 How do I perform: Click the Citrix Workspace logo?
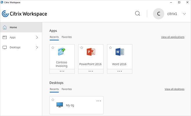5,14
